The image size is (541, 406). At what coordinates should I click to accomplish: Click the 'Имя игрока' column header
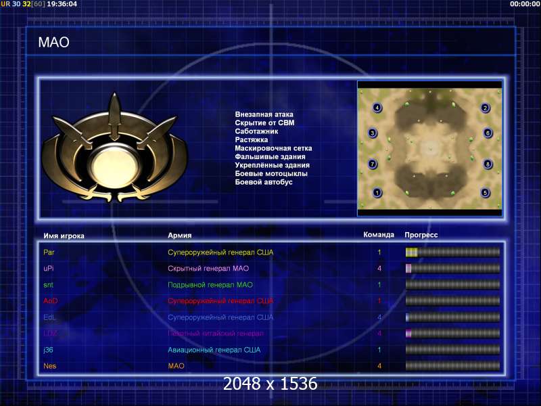64,235
